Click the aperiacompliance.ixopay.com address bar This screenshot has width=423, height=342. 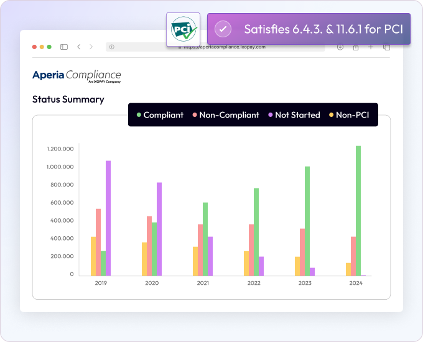tap(224, 47)
